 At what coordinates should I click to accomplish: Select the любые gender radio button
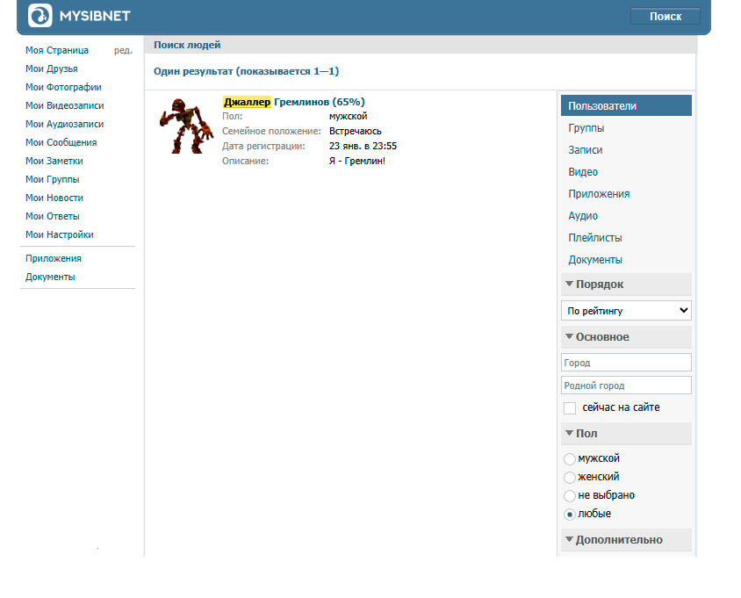pos(570,515)
